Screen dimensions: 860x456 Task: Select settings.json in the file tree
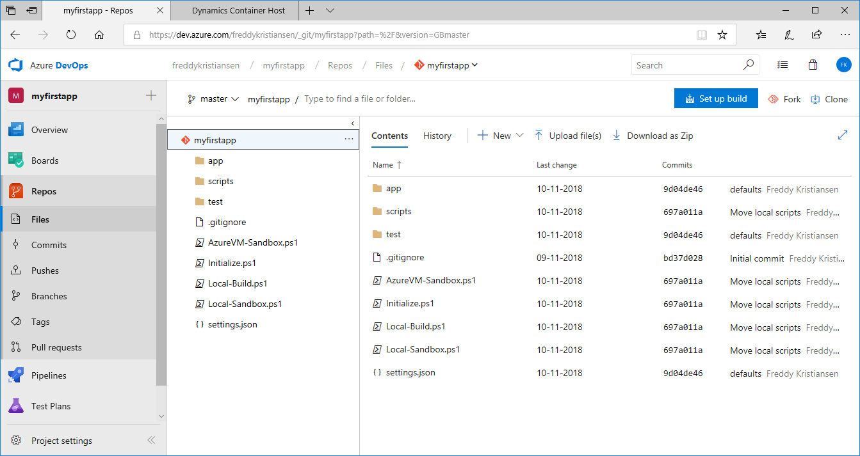tap(232, 324)
